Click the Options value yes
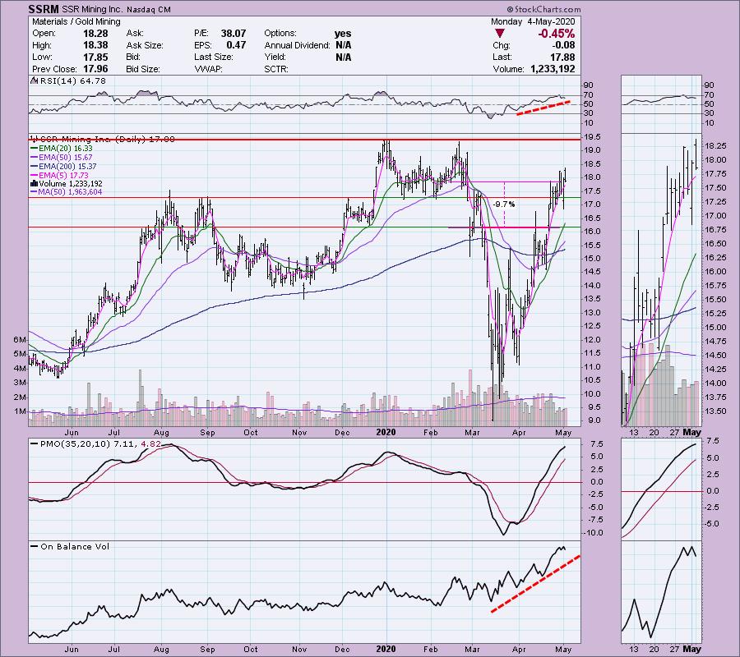This screenshot has width=740, height=657. pos(343,34)
